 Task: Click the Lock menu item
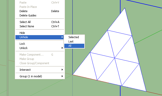[40, 44]
